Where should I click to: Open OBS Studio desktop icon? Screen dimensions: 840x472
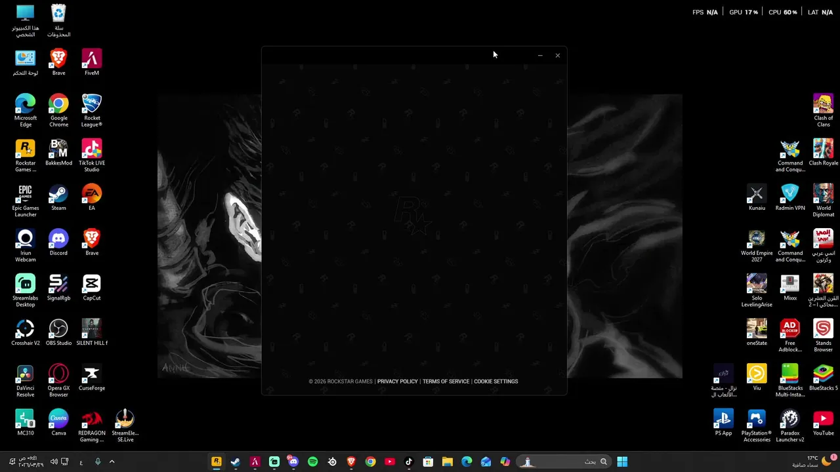click(x=58, y=333)
